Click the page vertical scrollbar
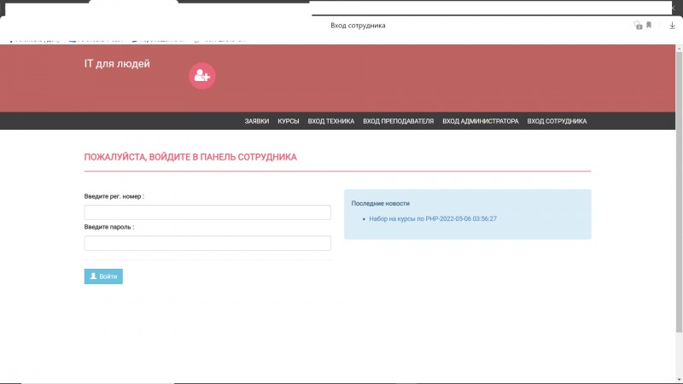 point(679,191)
